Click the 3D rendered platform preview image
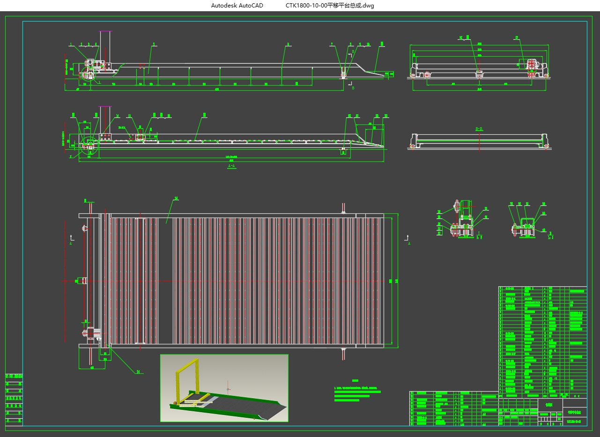 pos(224,388)
